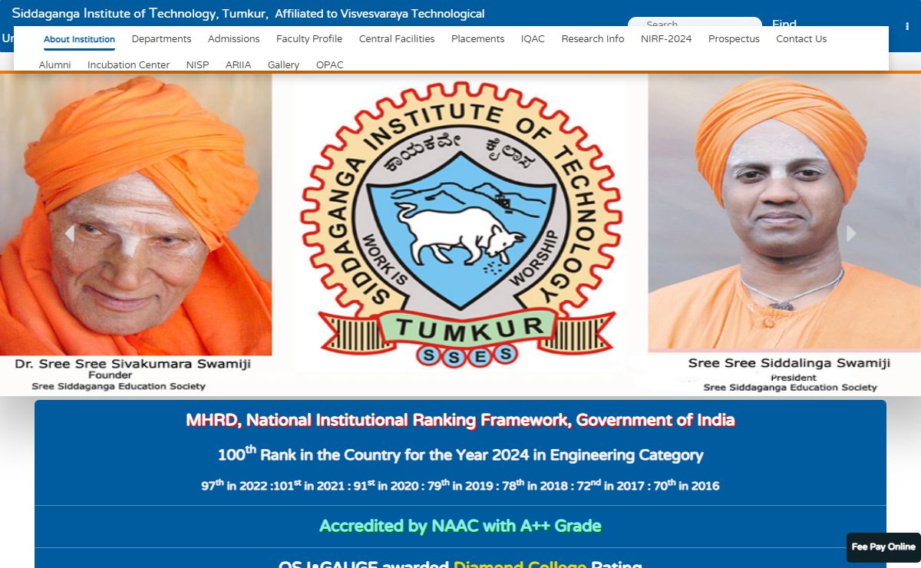Open the NIRF-2024 page
921x568 pixels.
tap(666, 39)
